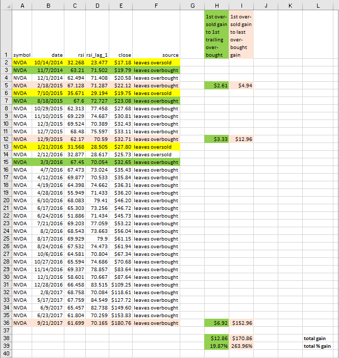Select column H header
The width and height of the screenshot is (339, 358).
[216, 6]
